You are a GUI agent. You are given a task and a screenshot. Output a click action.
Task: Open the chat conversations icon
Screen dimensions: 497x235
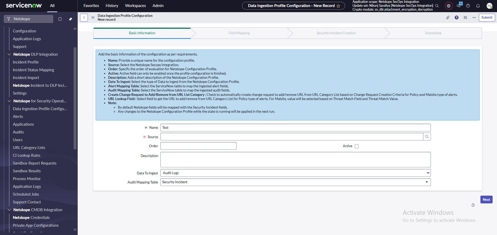pos(459,5)
